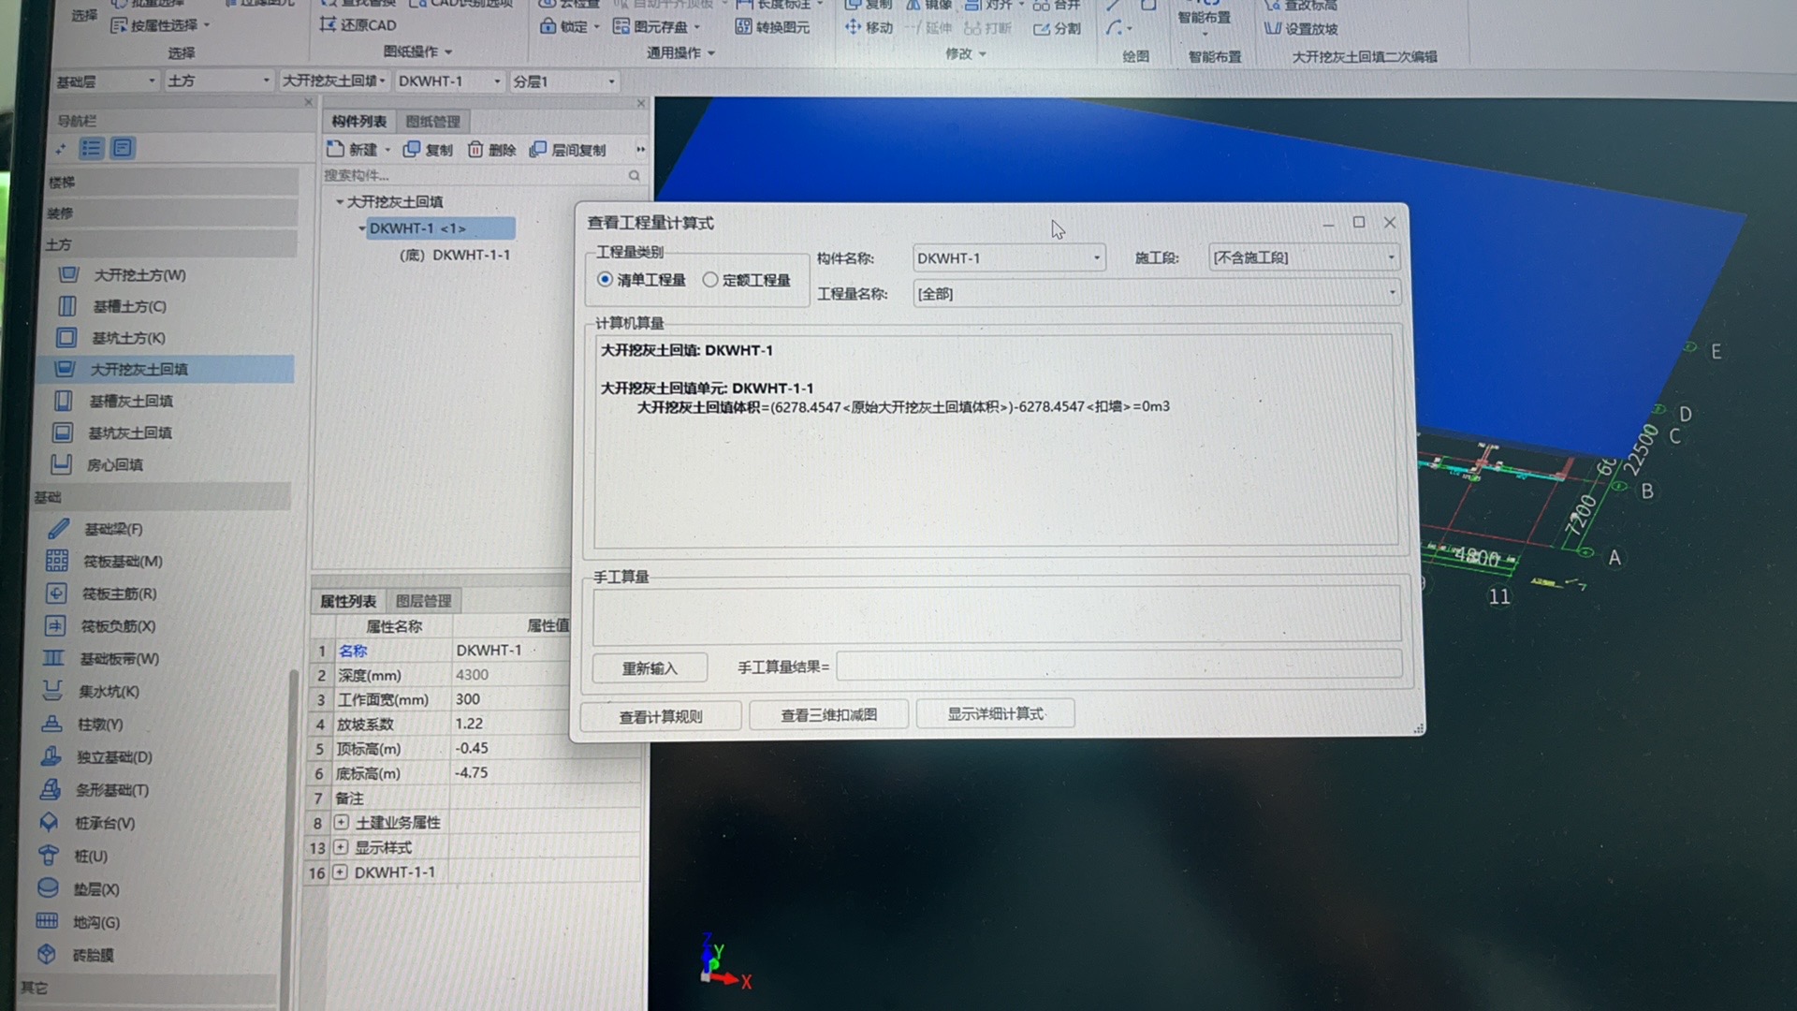Click the search icon in 搜索构件 box
Image resolution: width=1797 pixels, height=1011 pixels.
pyautogui.click(x=635, y=176)
